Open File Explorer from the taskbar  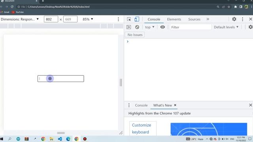tap(51, 139)
